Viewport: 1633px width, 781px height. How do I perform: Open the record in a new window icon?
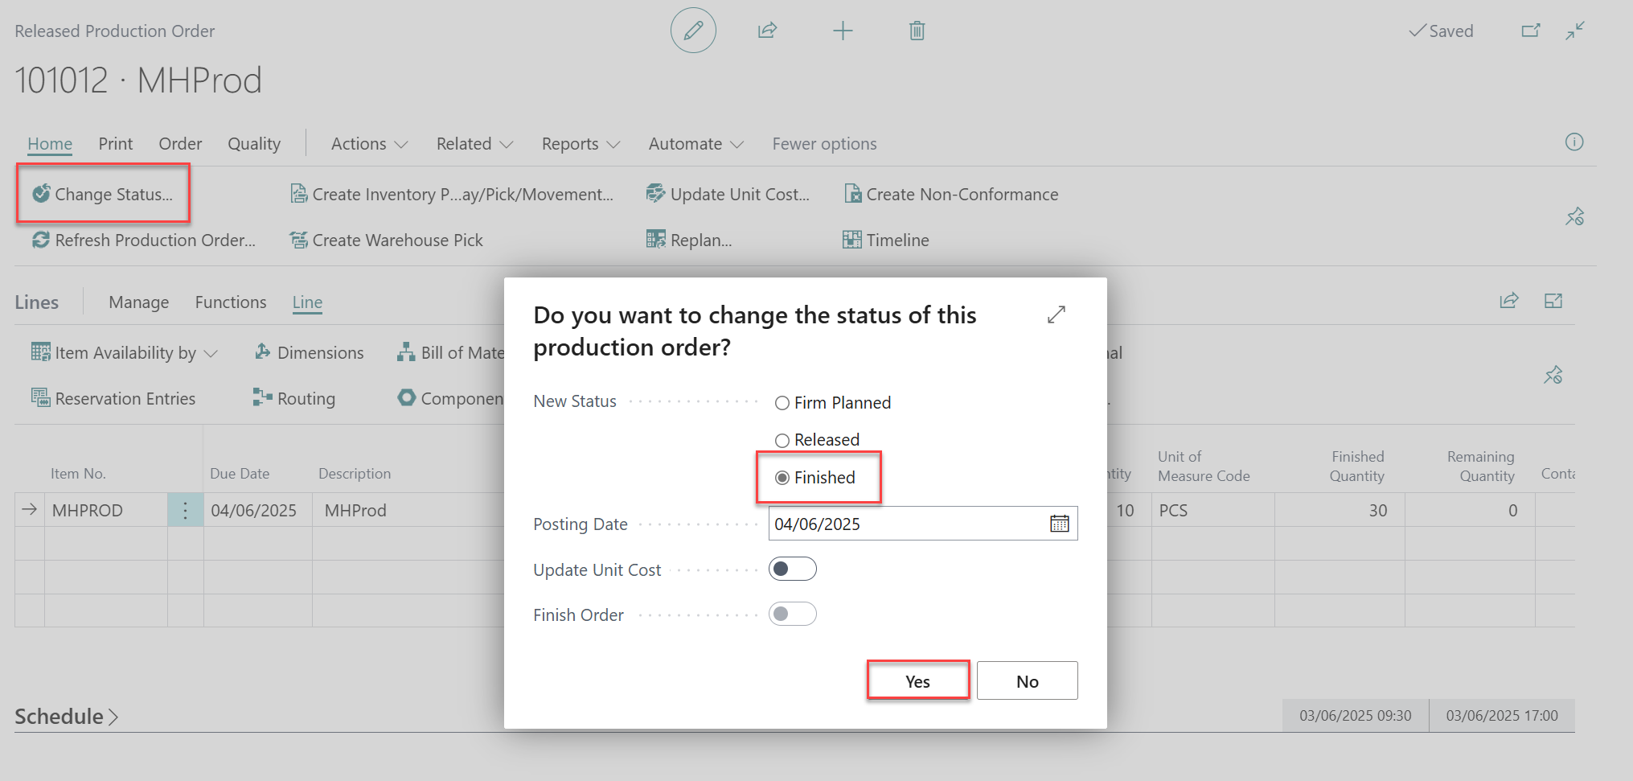tap(1530, 31)
